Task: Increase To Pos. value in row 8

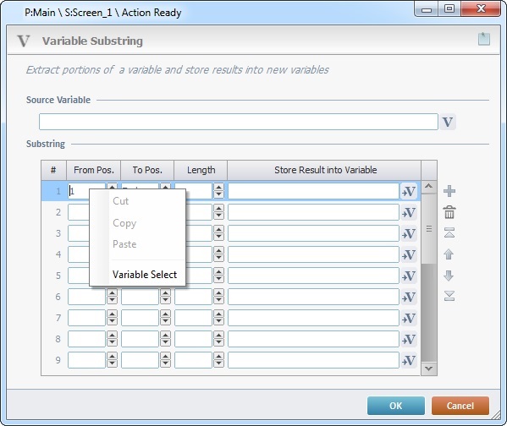Action: point(165,336)
